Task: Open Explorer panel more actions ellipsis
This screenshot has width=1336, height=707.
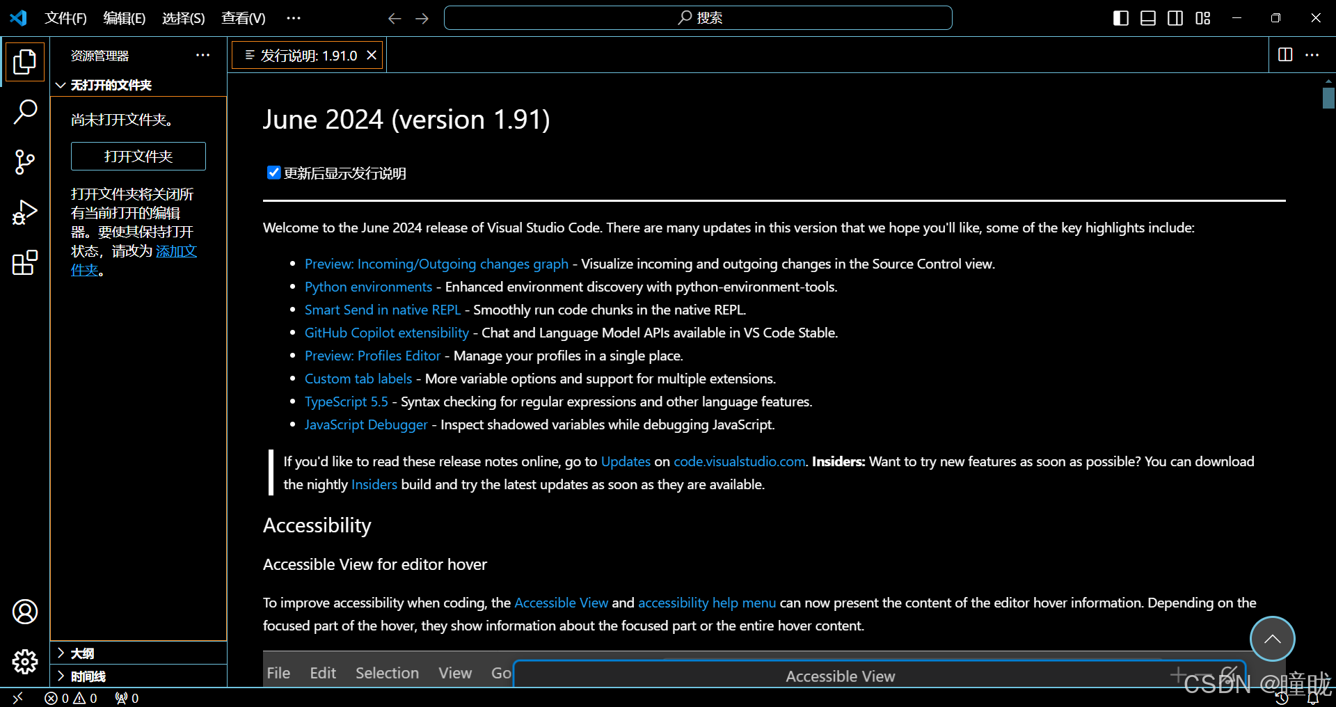Action: 202,55
